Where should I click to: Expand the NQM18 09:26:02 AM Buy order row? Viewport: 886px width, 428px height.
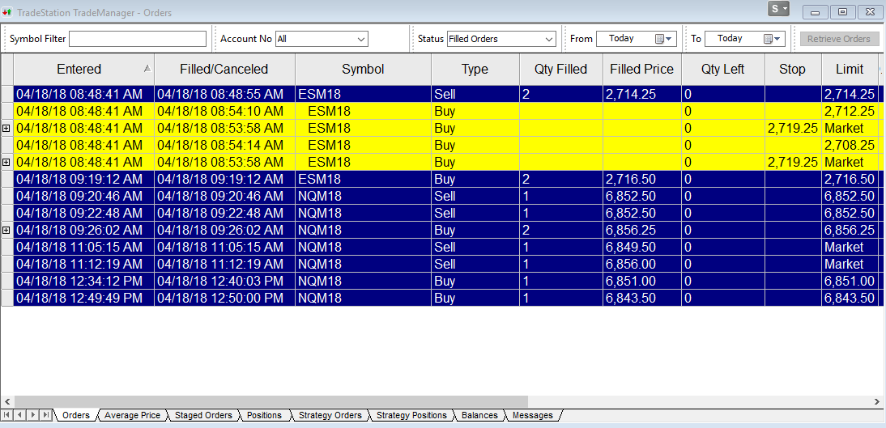coord(6,230)
